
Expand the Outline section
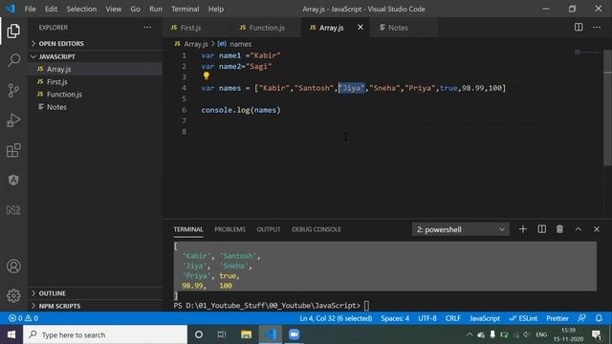96,293
